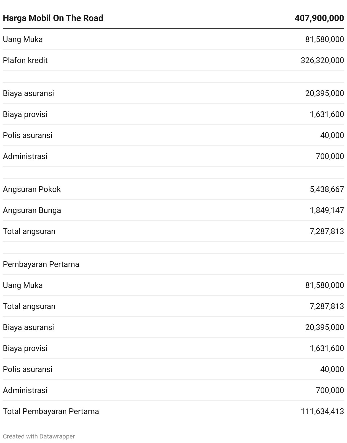Click Uang Muka under Pembayaran Pertama
347x443 pixels.
pos(23,285)
